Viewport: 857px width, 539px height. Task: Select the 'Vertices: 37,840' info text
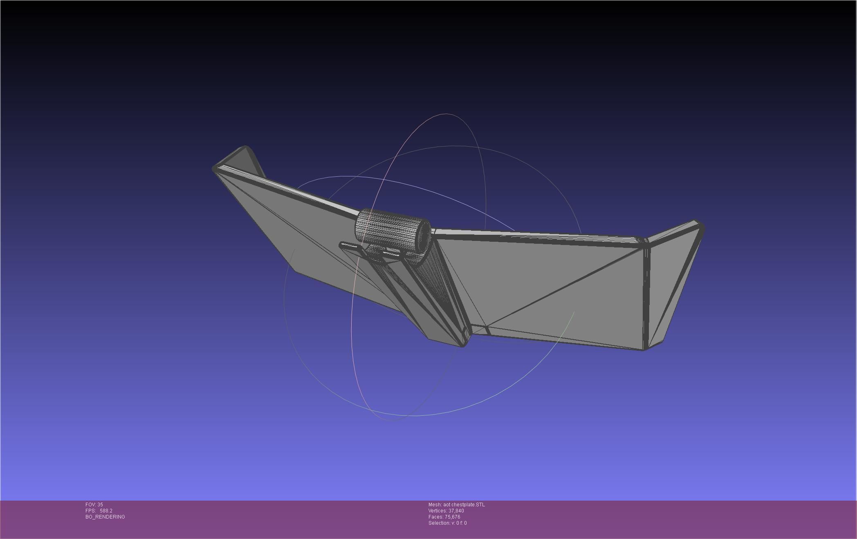point(446,511)
